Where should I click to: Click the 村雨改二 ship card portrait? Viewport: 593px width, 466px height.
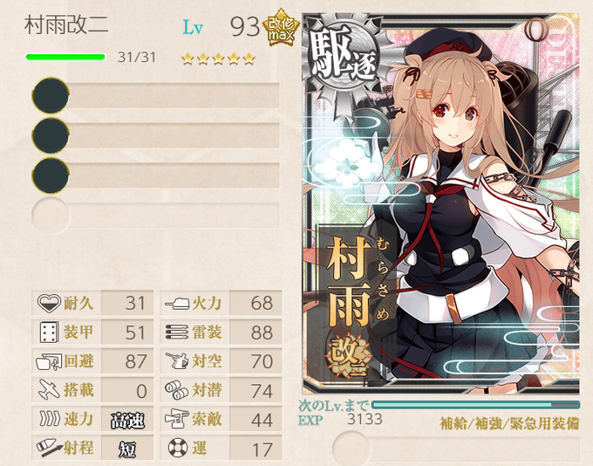[441, 204]
